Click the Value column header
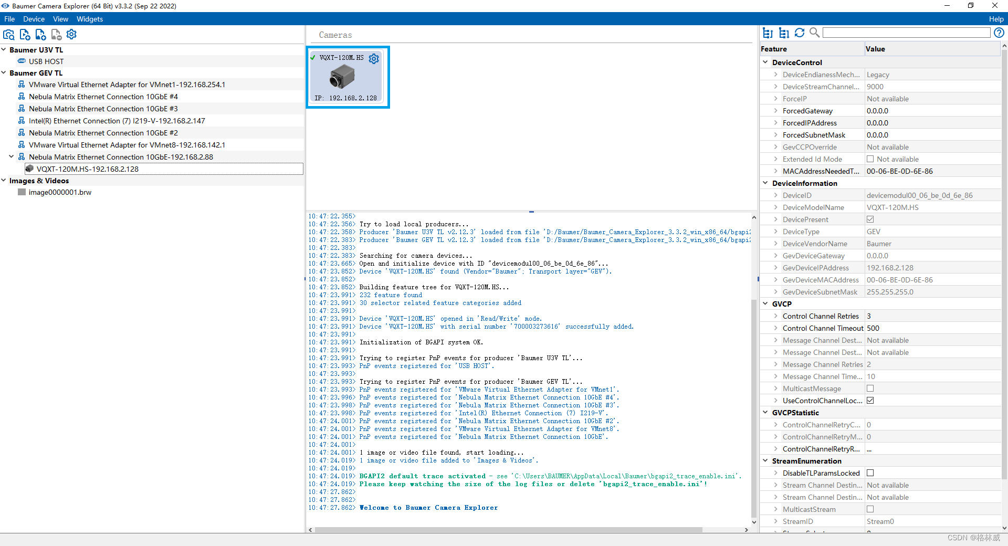 click(932, 49)
